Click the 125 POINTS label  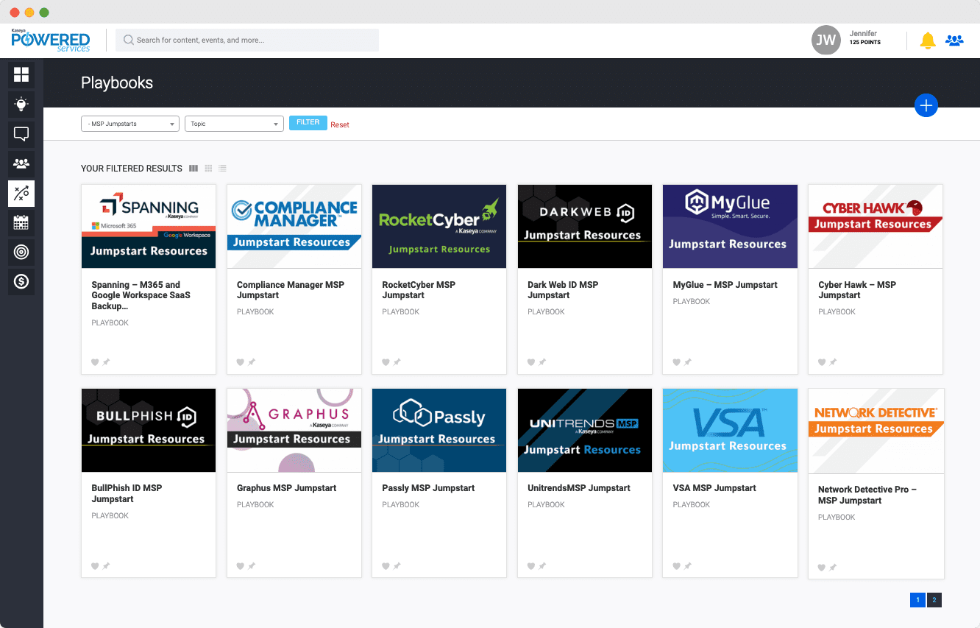pos(865,43)
